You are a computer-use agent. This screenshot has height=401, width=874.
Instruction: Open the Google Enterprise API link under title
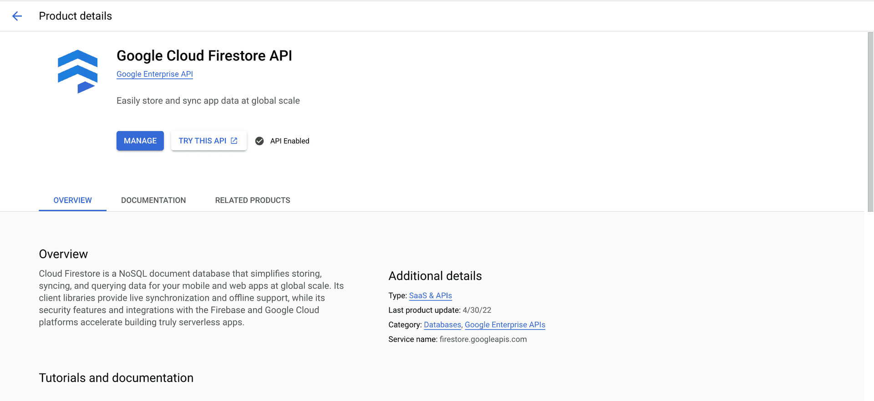(x=155, y=74)
